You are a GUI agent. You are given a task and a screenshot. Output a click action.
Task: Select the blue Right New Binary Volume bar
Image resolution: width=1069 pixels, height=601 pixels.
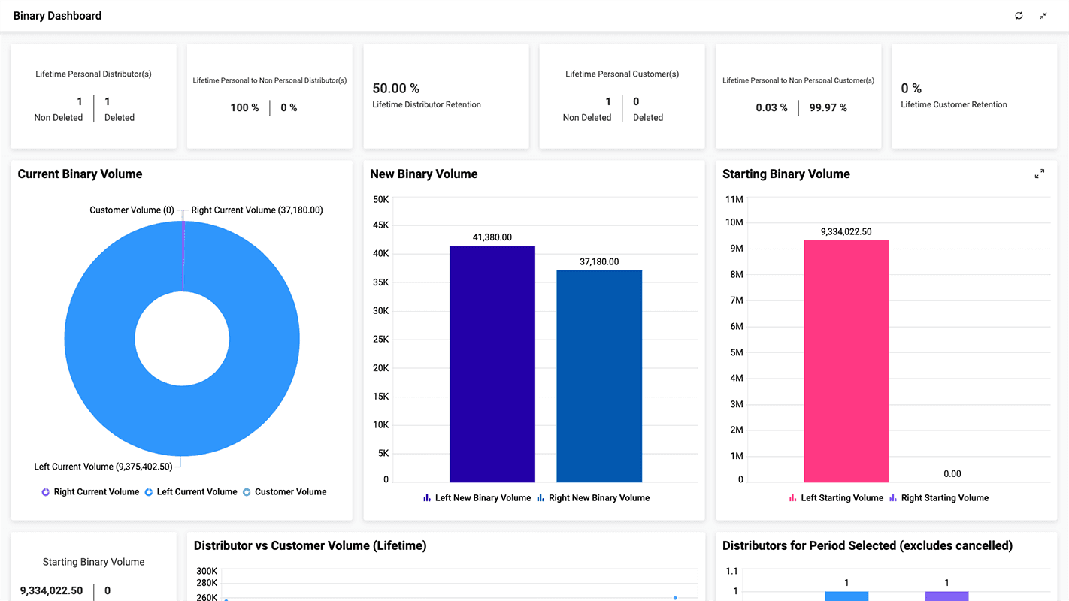coord(599,376)
